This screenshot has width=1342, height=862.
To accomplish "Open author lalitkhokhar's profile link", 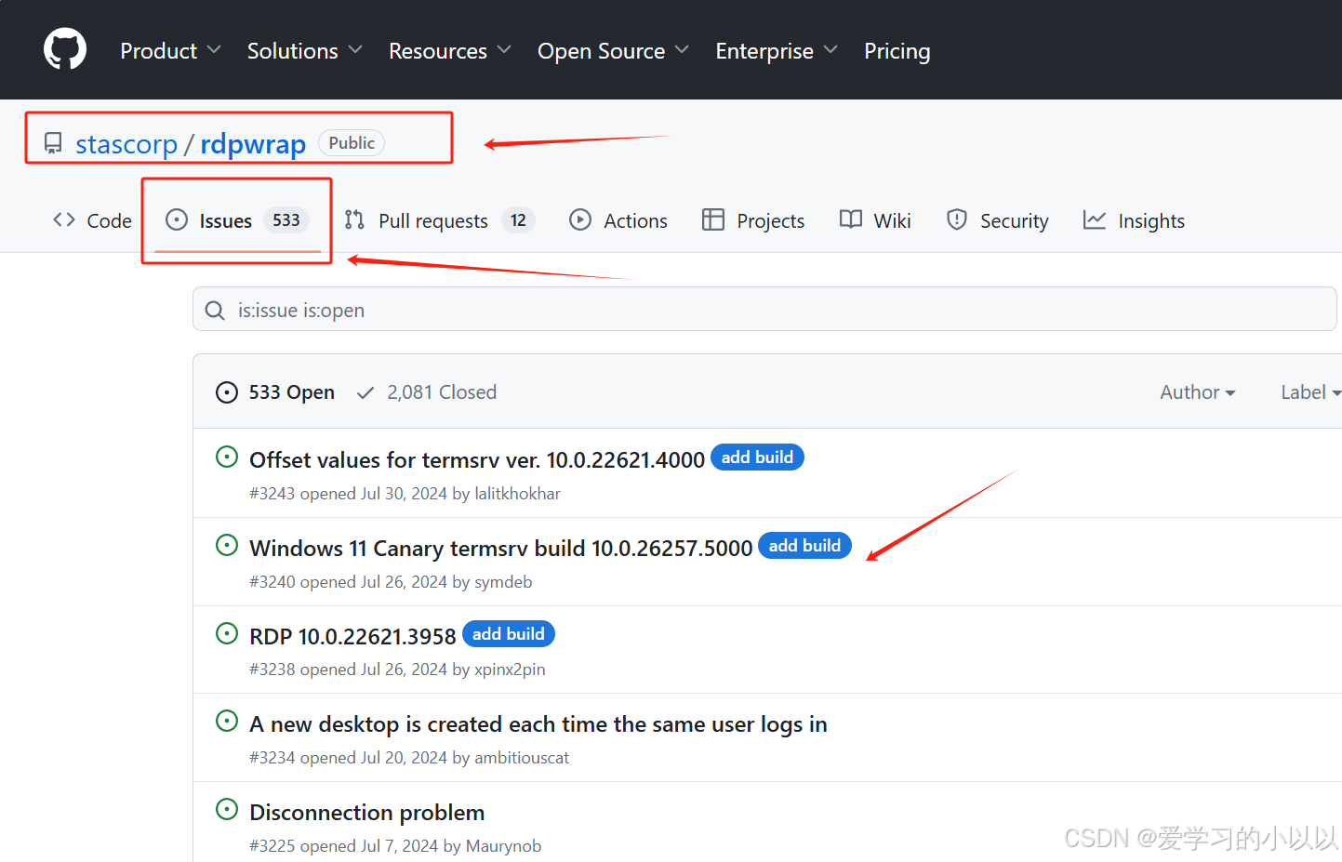I will (517, 494).
